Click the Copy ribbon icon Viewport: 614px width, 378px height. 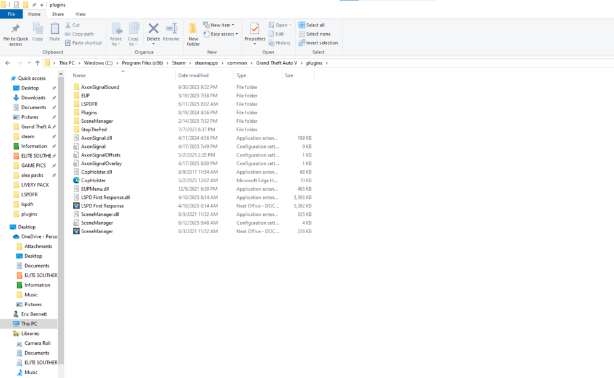point(37,29)
